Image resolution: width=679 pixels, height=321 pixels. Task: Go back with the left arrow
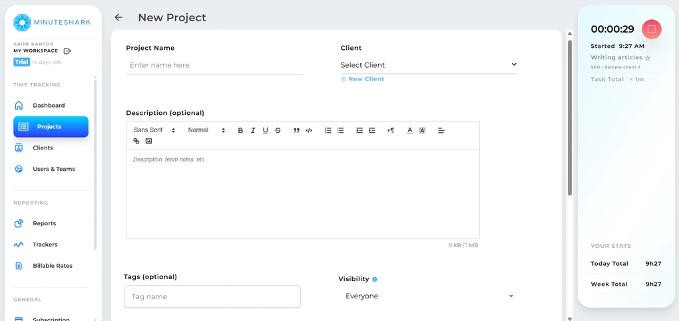pos(118,17)
